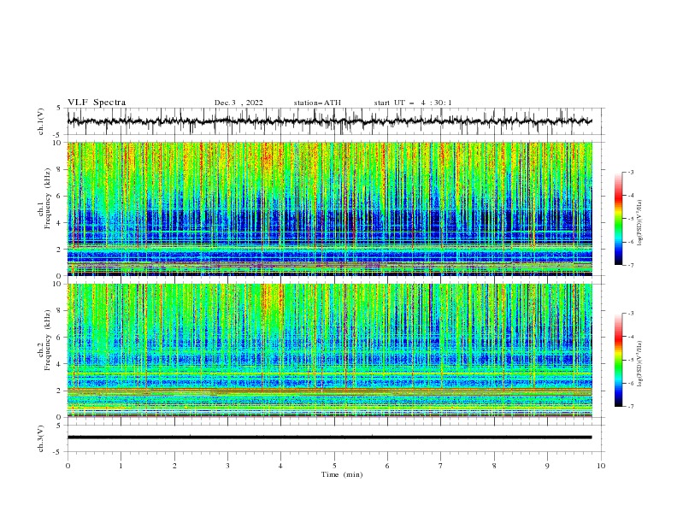Click time axis tick label "9"
Screen dimensions: 677x523
547,466
